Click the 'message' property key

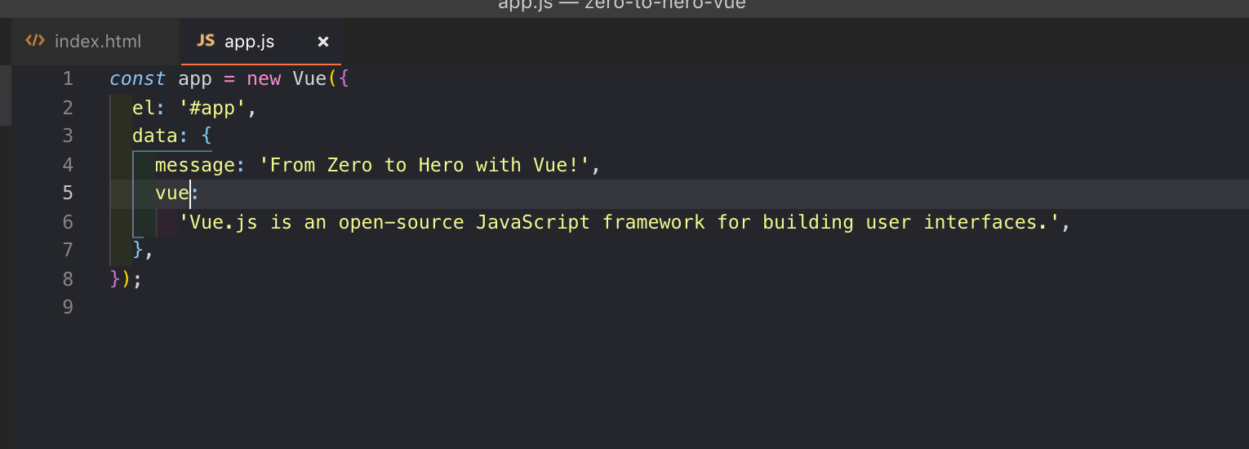194,165
